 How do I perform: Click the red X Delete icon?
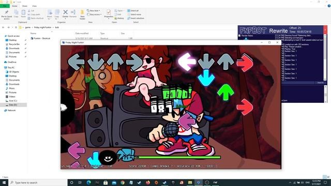[66, 13]
